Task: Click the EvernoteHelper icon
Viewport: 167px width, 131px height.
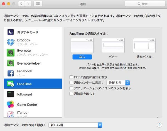Action: point(11,63)
